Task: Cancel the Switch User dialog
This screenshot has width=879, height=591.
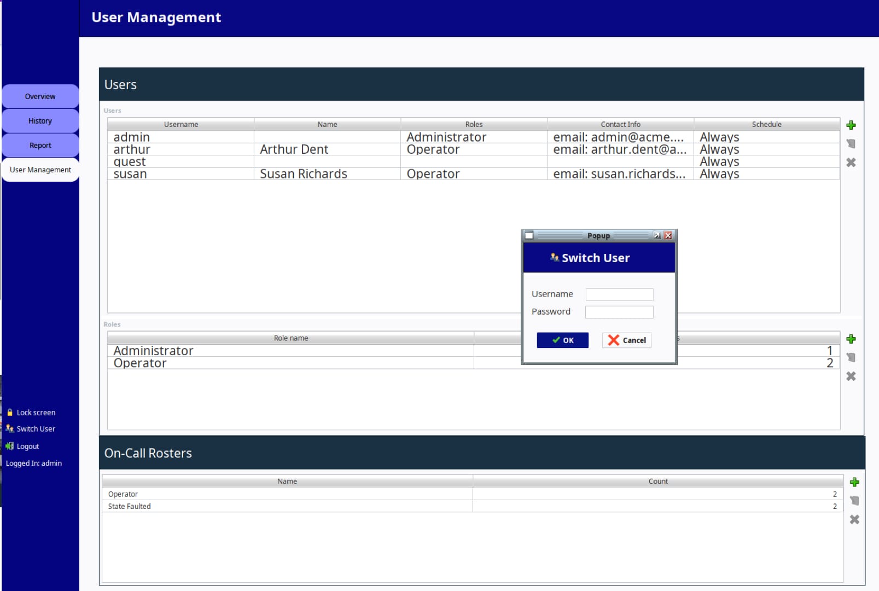Action: coord(626,340)
